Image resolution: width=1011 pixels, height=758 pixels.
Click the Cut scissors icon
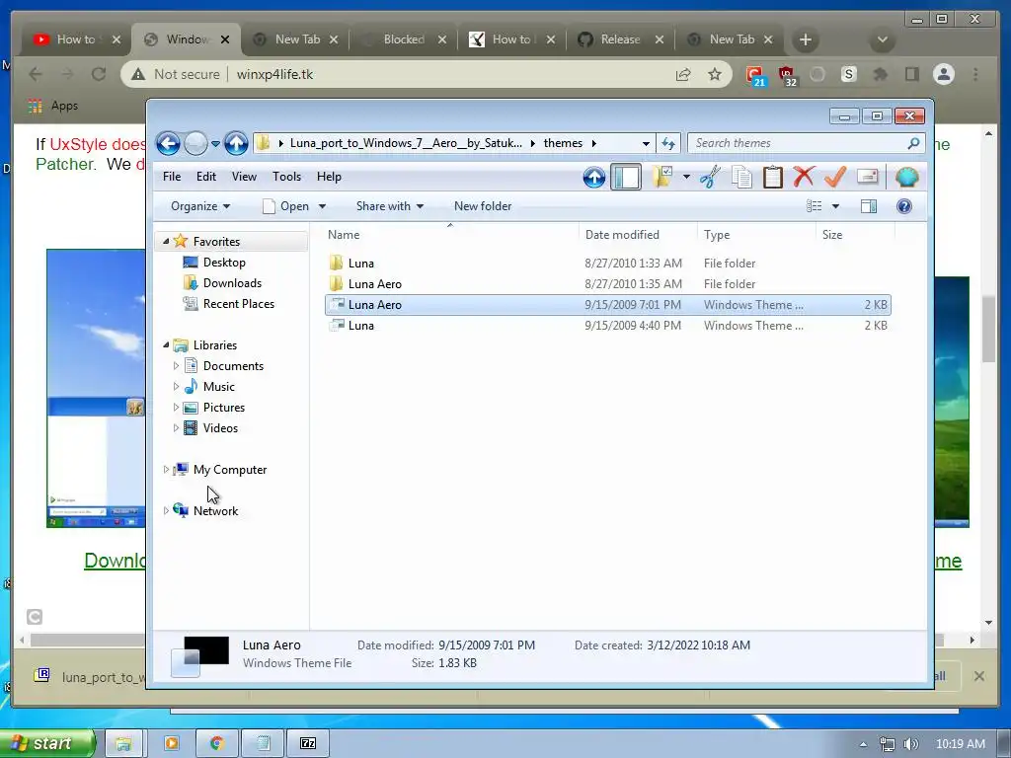(x=710, y=177)
